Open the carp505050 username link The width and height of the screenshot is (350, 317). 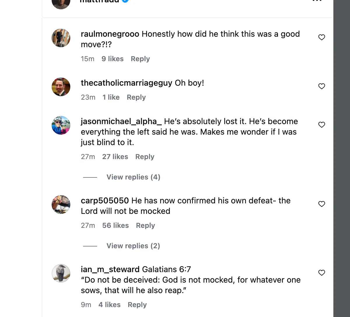[x=105, y=201]
